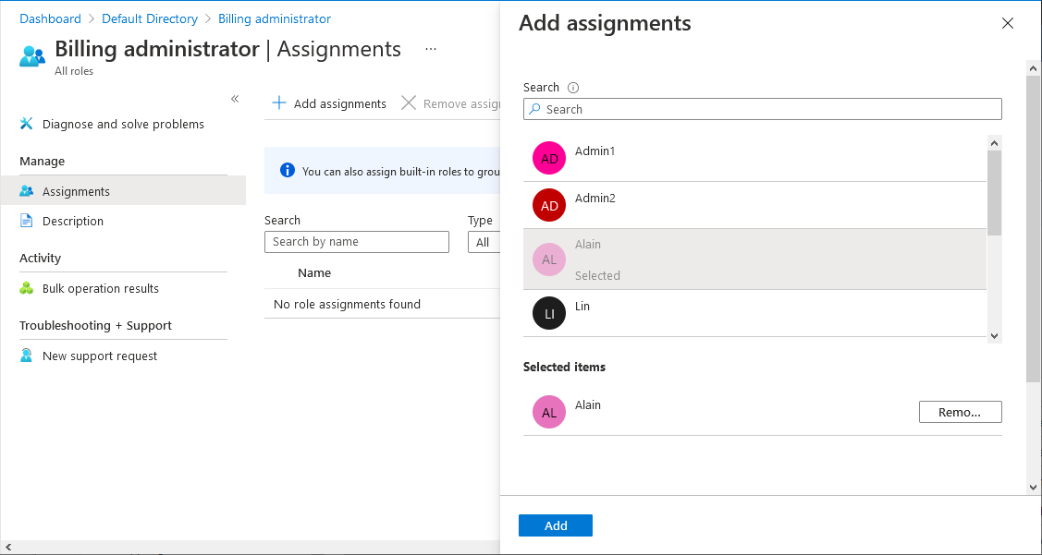Image resolution: width=1042 pixels, height=555 pixels.
Task: Remove Alain from Selected items
Action: pos(960,412)
